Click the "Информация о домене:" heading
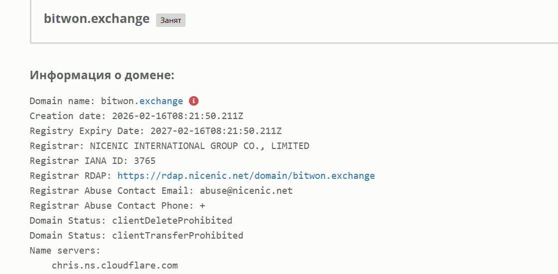 102,75
